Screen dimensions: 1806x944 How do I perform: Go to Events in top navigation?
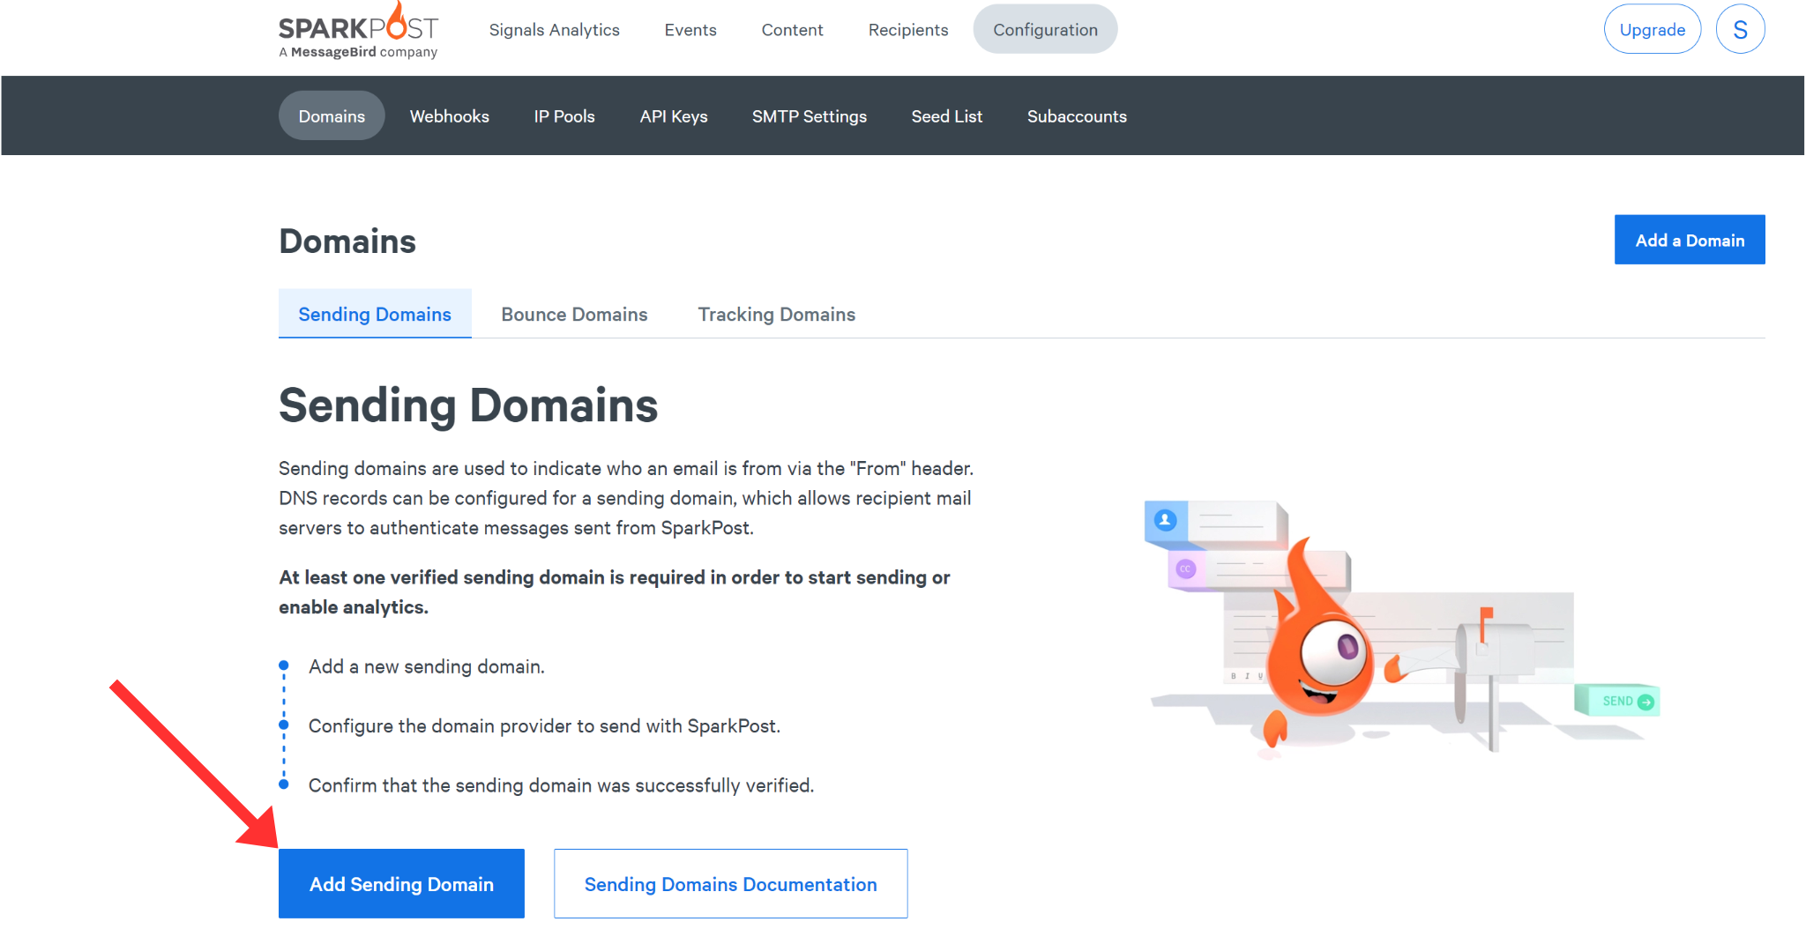click(690, 29)
